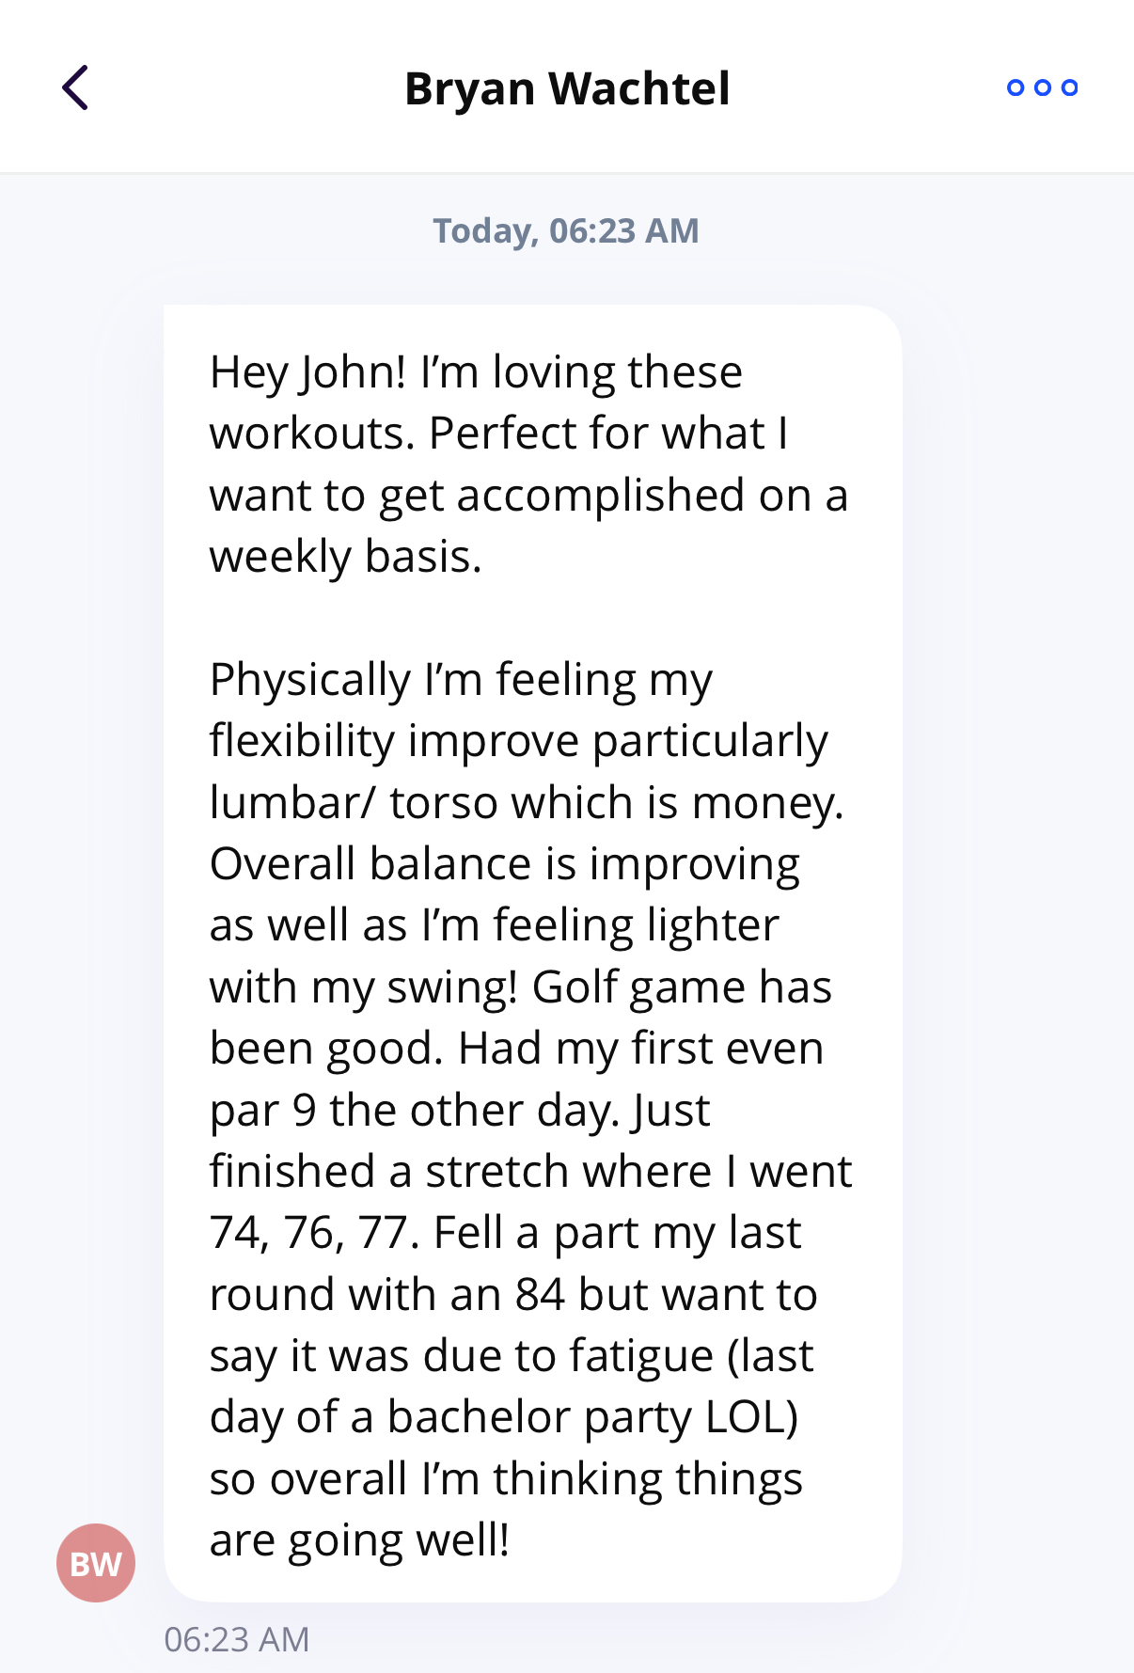The width and height of the screenshot is (1134, 1673).
Task: Tap the 'Hey John!' greeting text
Action: (x=308, y=372)
